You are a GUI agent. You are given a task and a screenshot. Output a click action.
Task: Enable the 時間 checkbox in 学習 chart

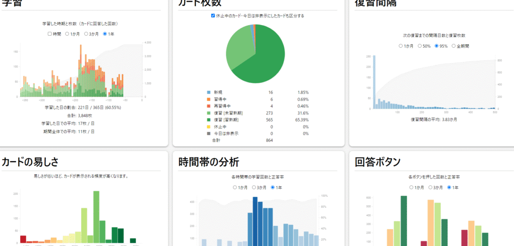[x=50, y=34]
